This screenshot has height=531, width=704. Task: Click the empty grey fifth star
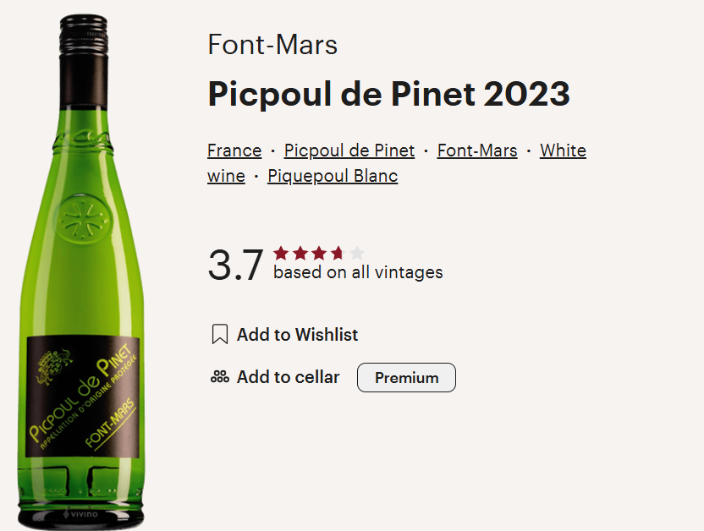coord(357,253)
